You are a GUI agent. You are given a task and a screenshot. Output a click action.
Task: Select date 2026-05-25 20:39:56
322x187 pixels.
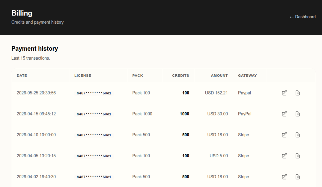coord(36,93)
